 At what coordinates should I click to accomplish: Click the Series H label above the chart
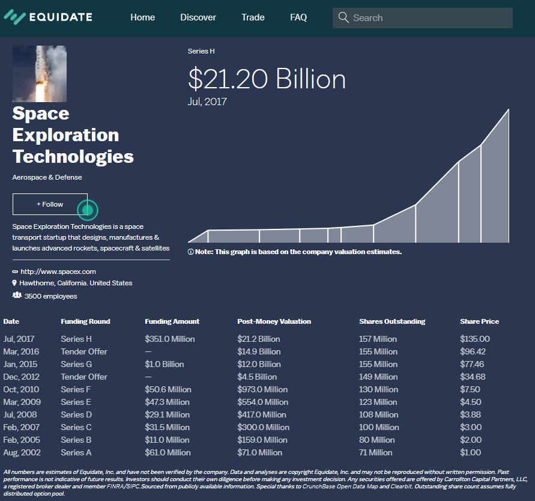coord(201,51)
